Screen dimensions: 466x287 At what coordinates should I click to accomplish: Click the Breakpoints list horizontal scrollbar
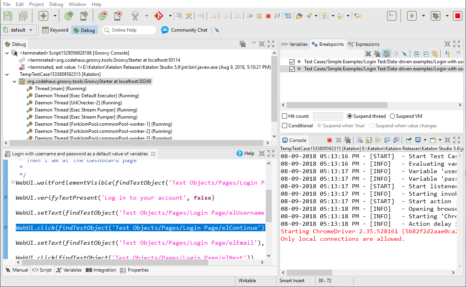pyautogui.click(x=337, y=105)
